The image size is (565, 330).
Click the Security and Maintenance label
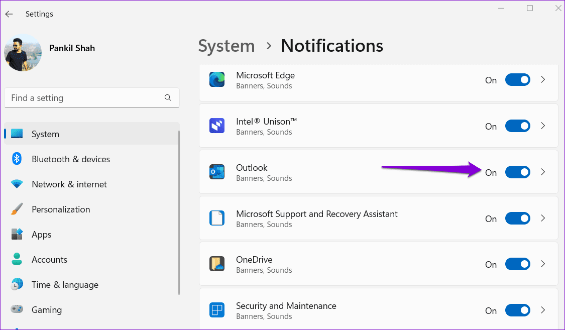pos(286,306)
